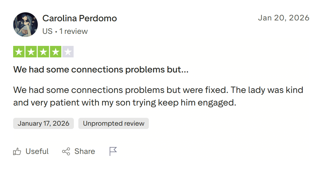Viewport: 324px width, 171px height.
Task: Open the Carolina Perdomo reviewer name
Action: [x=79, y=18]
